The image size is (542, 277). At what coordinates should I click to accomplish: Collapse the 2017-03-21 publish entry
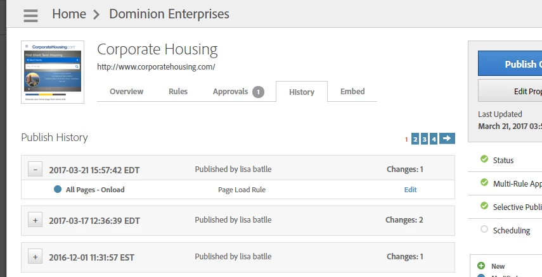point(35,169)
